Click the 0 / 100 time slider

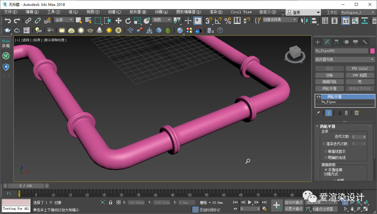[26, 186]
